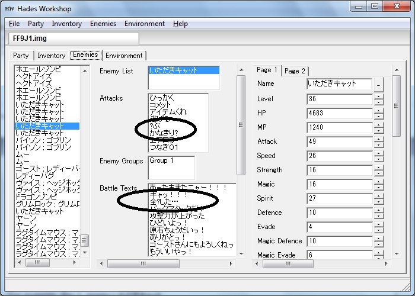Switch to Page 2 of enemy stats

click(x=295, y=71)
